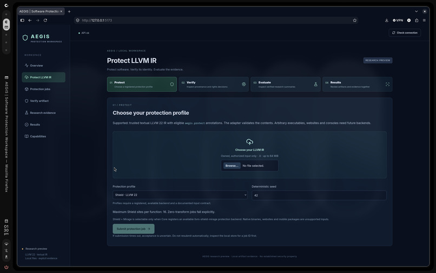Open Firefox hamburger menu
Viewport: 436px width, 273px height.
pyautogui.click(x=424, y=21)
